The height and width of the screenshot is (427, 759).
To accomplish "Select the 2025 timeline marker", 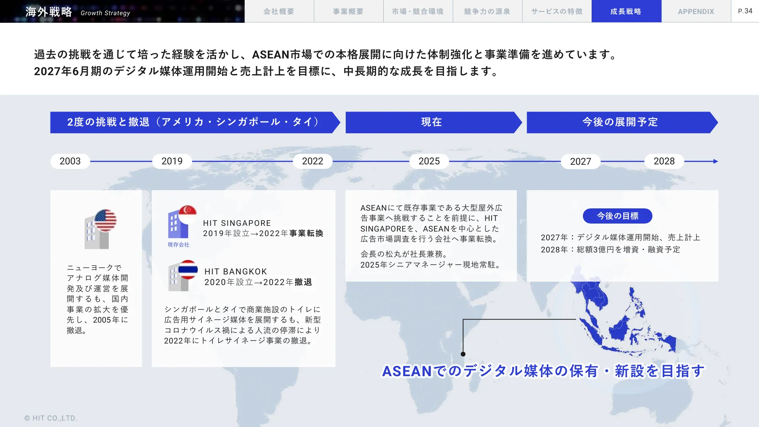I will pyautogui.click(x=429, y=161).
